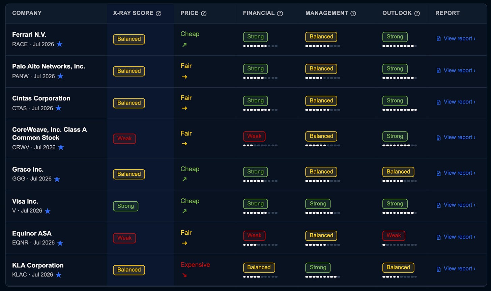Click CoreWeave, Inc. Class A Common Stock
Viewport: 491px width, 291px height.
point(50,134)
